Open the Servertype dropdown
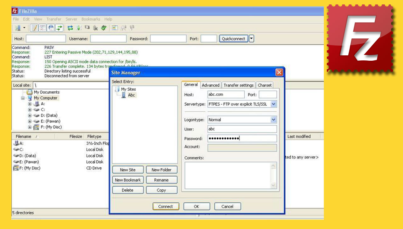 click(274, 104)
